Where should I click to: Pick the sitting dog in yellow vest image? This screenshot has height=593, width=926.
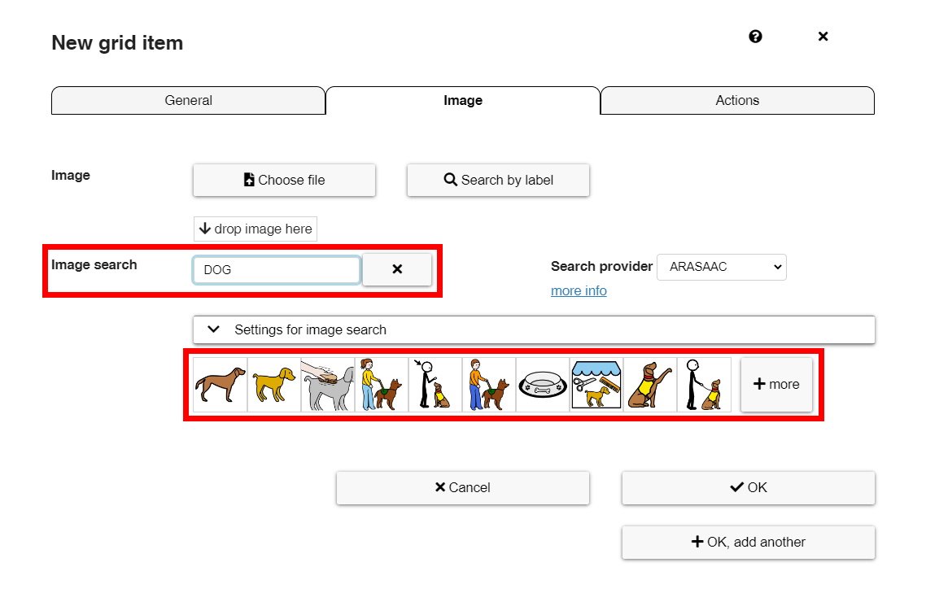coord(650,385)
